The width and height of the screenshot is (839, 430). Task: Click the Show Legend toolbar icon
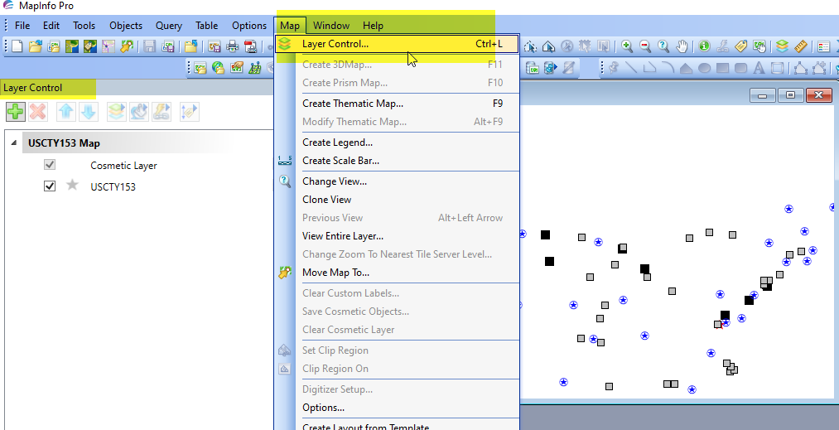(824, 46)
